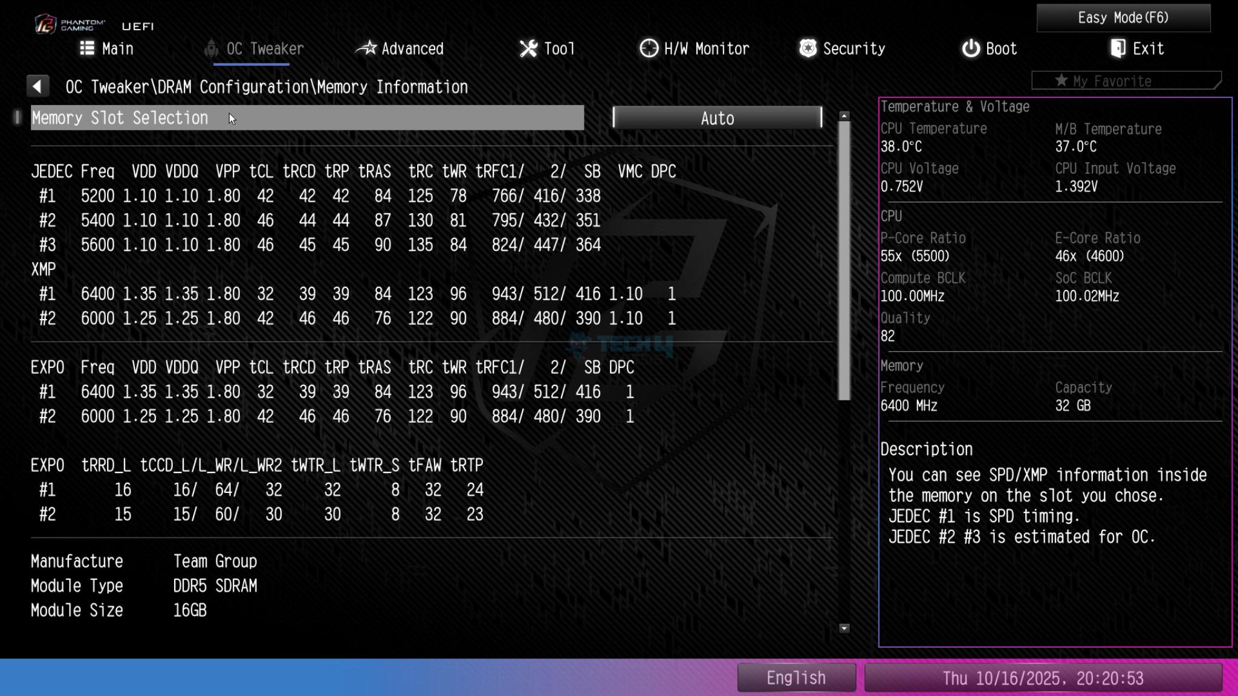Open the English language selector
The height and width of the screenshot is (696, 1238).
pos(796,678)
